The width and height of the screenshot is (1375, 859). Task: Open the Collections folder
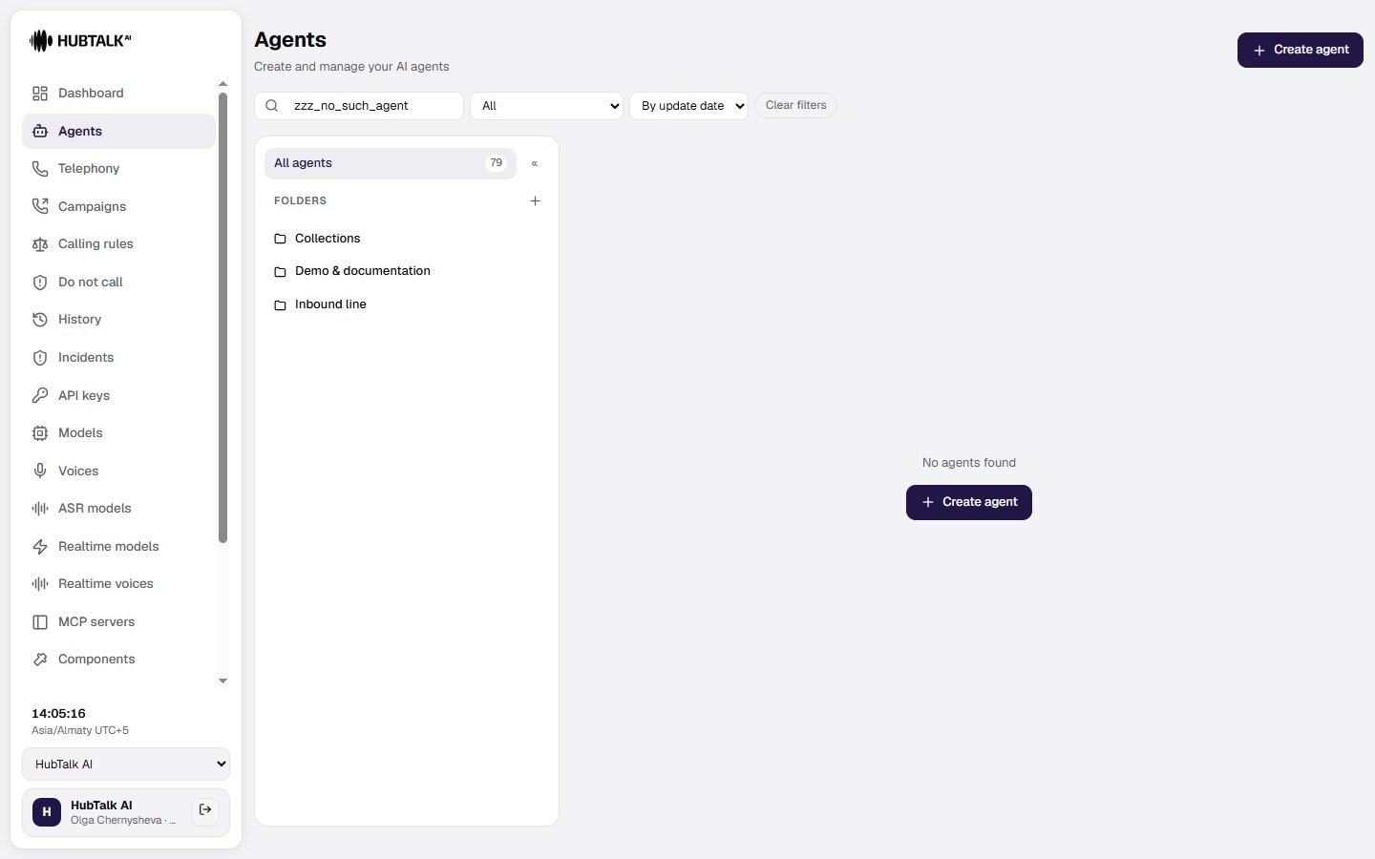tap(405, 239)
